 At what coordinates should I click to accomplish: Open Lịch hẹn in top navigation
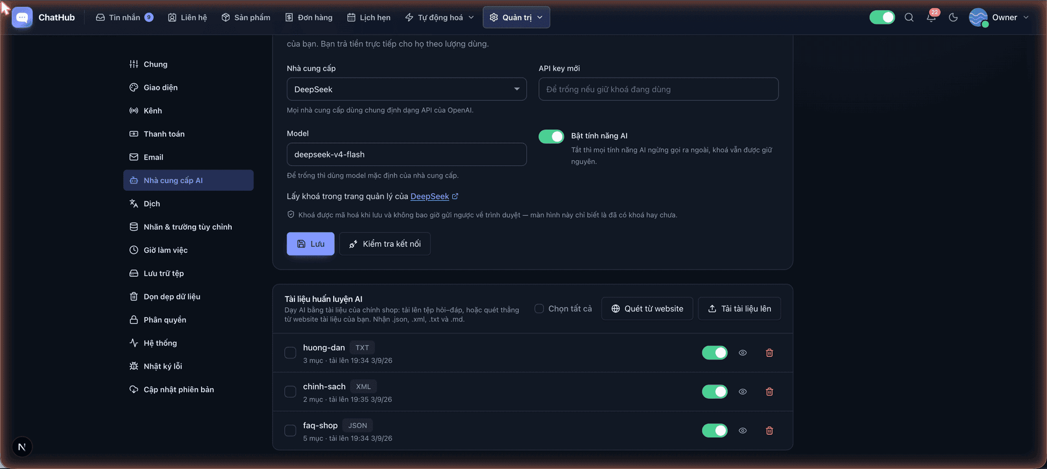pos(369,17)
